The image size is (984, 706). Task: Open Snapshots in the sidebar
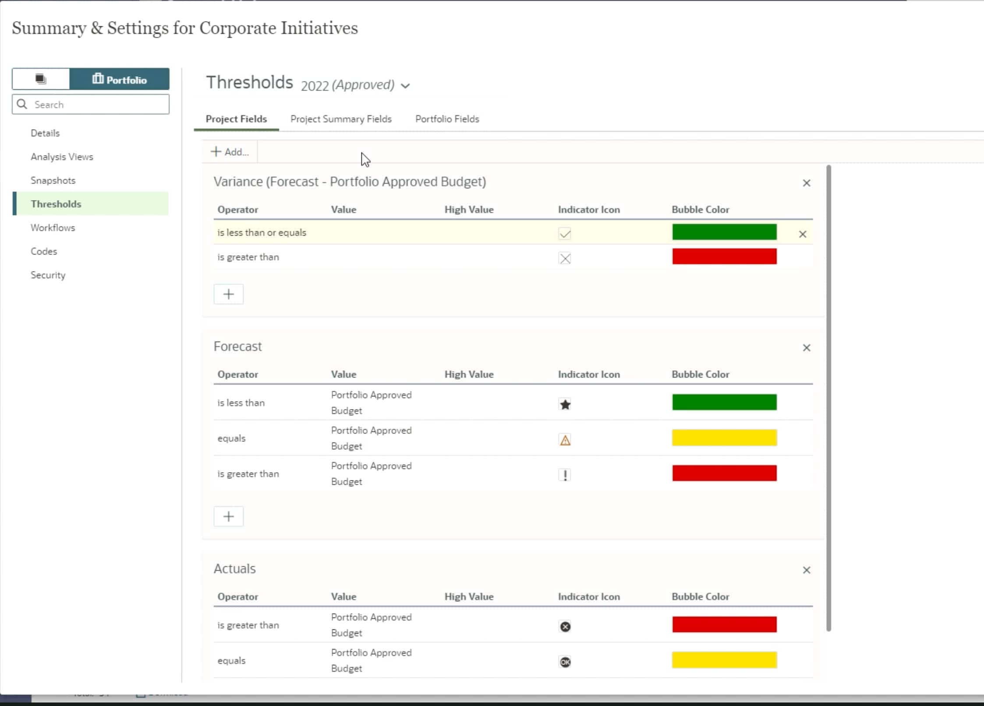(x=53, y=180)
